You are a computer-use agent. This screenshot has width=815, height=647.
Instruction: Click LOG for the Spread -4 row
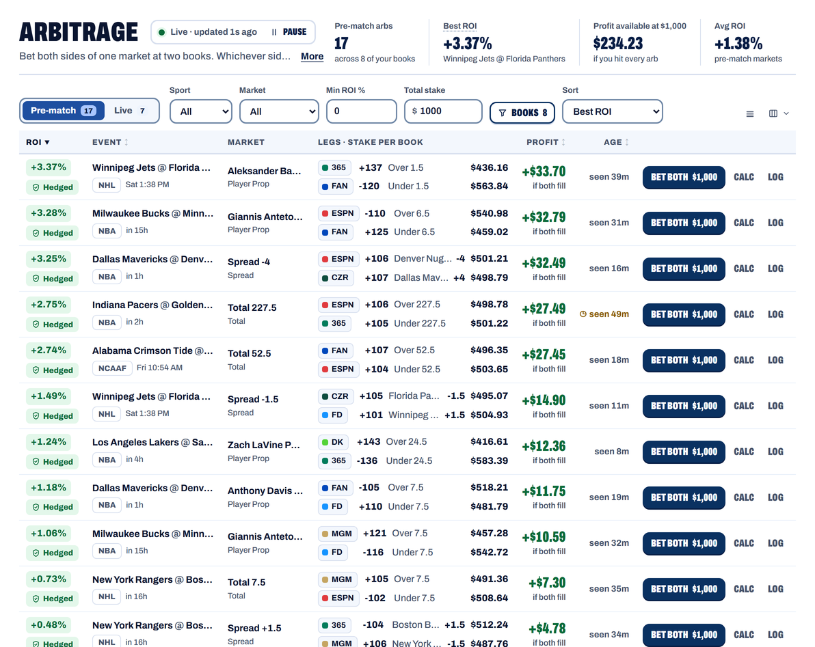tap(775, 269)
